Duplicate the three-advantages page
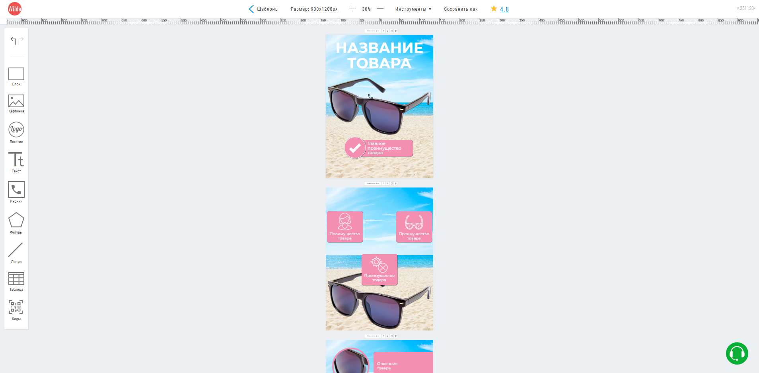Screen dimensions: 759x373 click(x=392, y=184)
